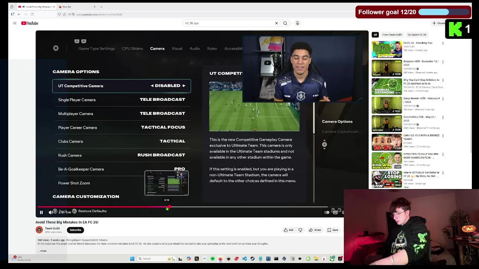
Task: Open a new browser tab with plus
Action: 101,7
